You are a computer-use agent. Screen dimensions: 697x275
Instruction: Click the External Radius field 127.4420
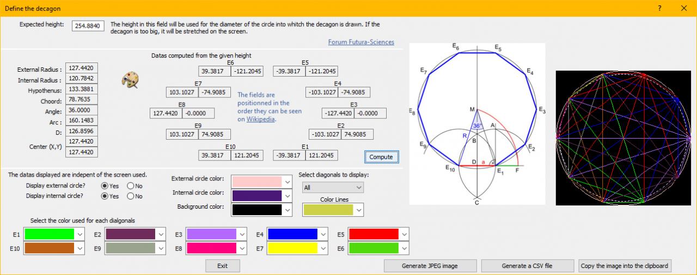click(82, 68)
